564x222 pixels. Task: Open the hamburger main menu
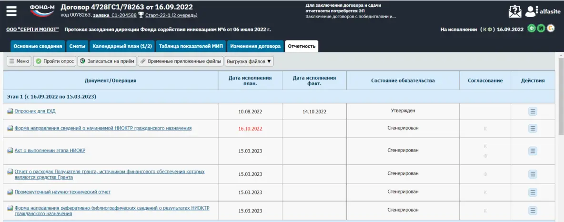(11, 11)
